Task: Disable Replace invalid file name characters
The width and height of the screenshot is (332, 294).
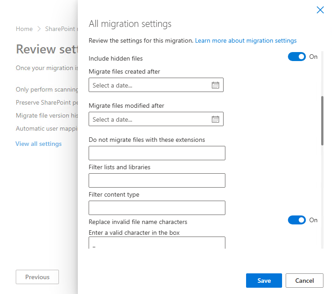Action: (x=296, y=220)
